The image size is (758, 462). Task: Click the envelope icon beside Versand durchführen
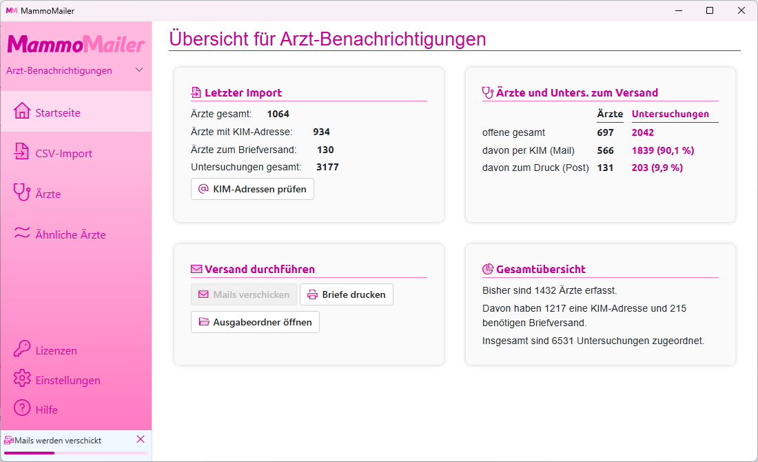pyautogui.click(x=196, y=269)
